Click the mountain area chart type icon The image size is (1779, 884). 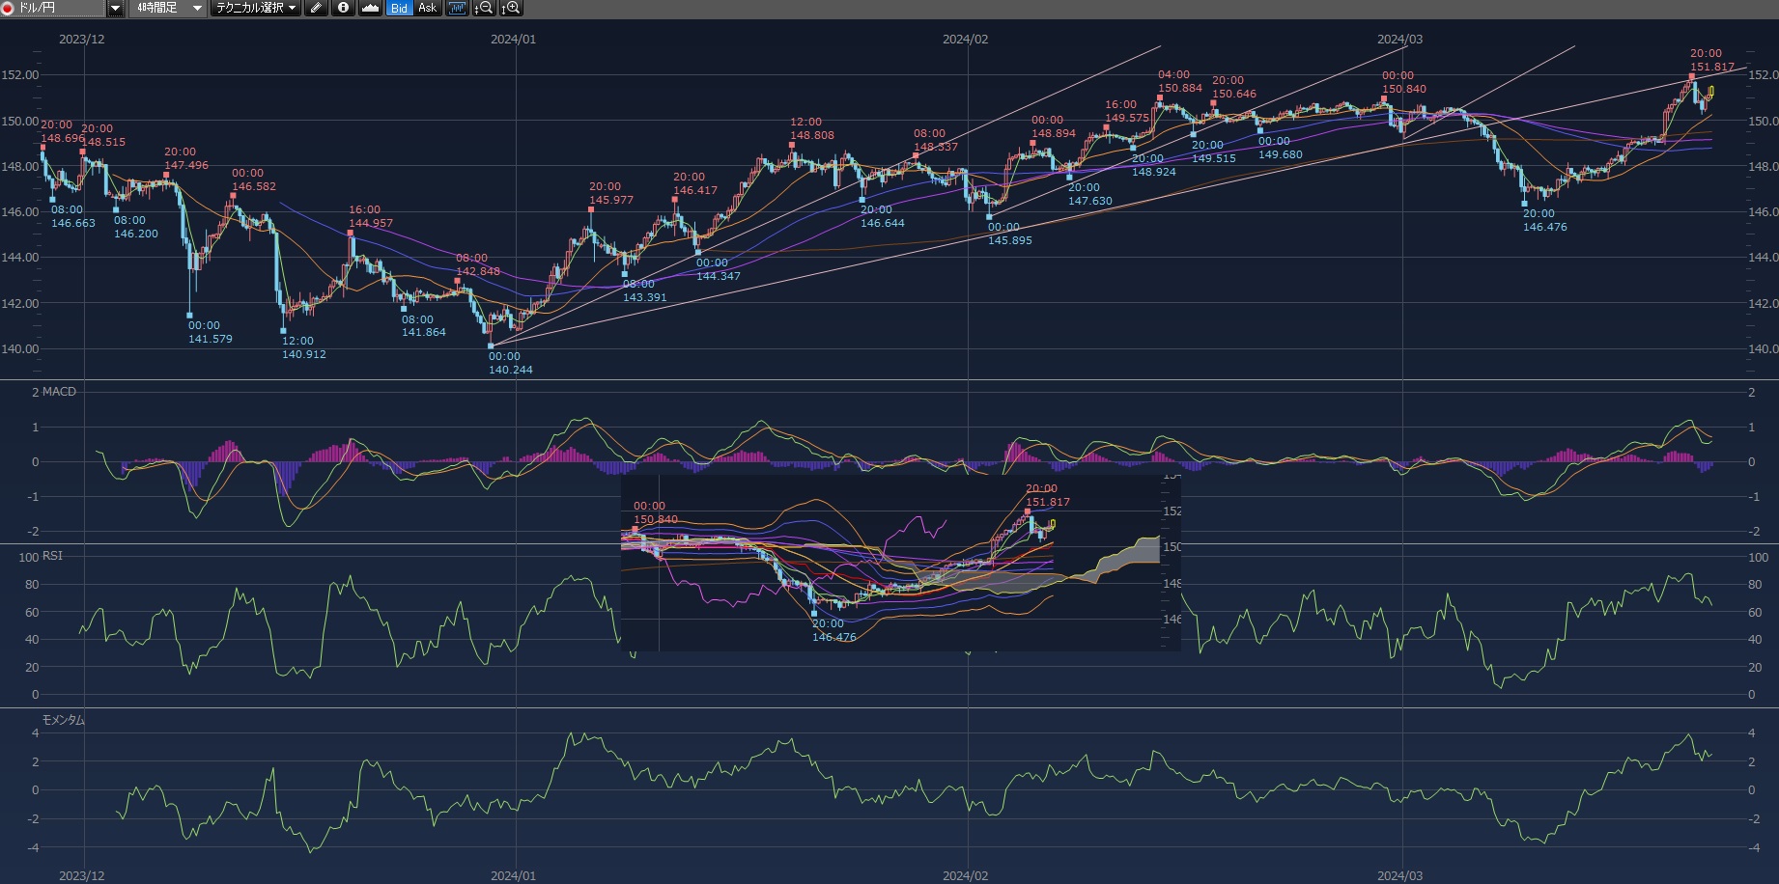tap(371, 8)
